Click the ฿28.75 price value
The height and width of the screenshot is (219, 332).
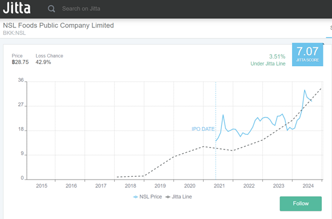20,62
